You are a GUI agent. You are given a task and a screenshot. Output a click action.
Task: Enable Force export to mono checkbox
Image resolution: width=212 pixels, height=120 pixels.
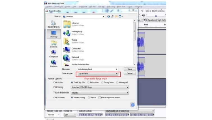[99, 98]
